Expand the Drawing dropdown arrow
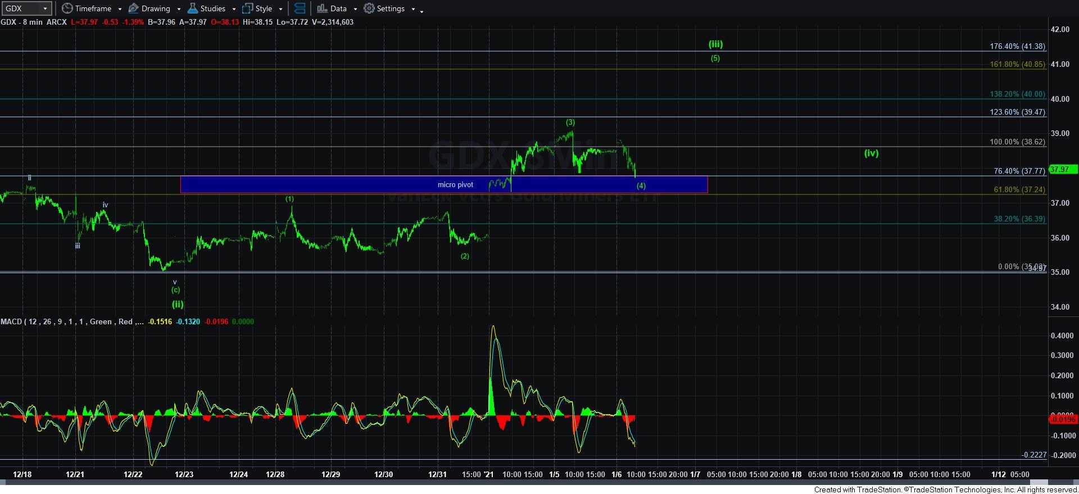The width and height of the screenshot is (1079, 494). (179, 9)
